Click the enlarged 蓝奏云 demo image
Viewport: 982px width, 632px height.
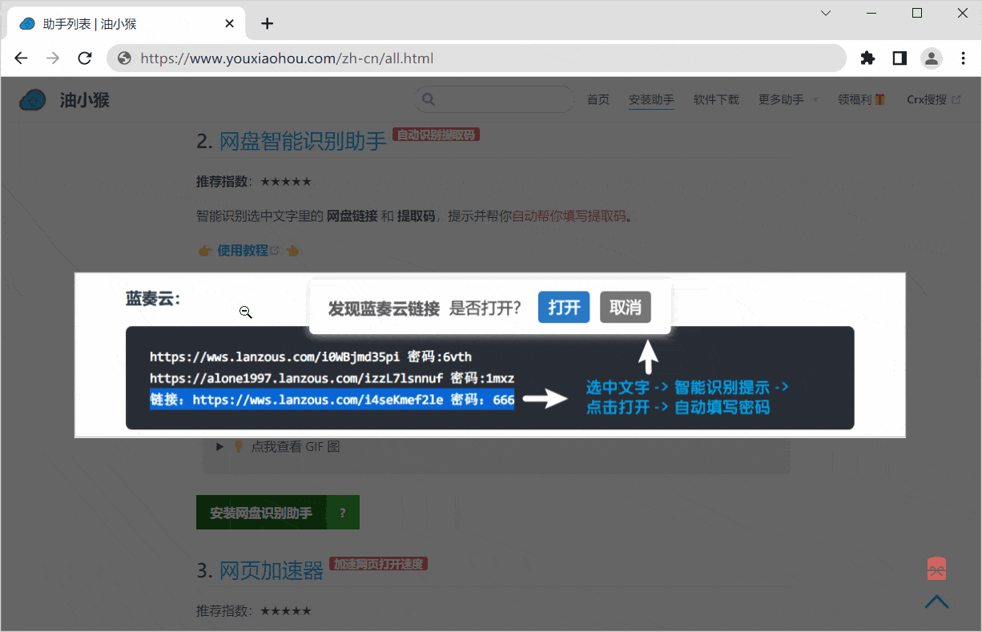(x=490, y=355)
